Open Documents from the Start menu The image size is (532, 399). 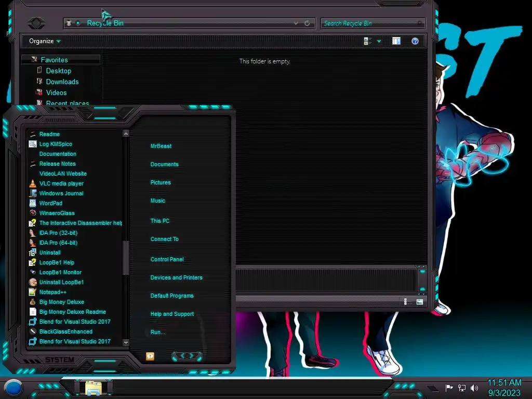click(165, 164)
